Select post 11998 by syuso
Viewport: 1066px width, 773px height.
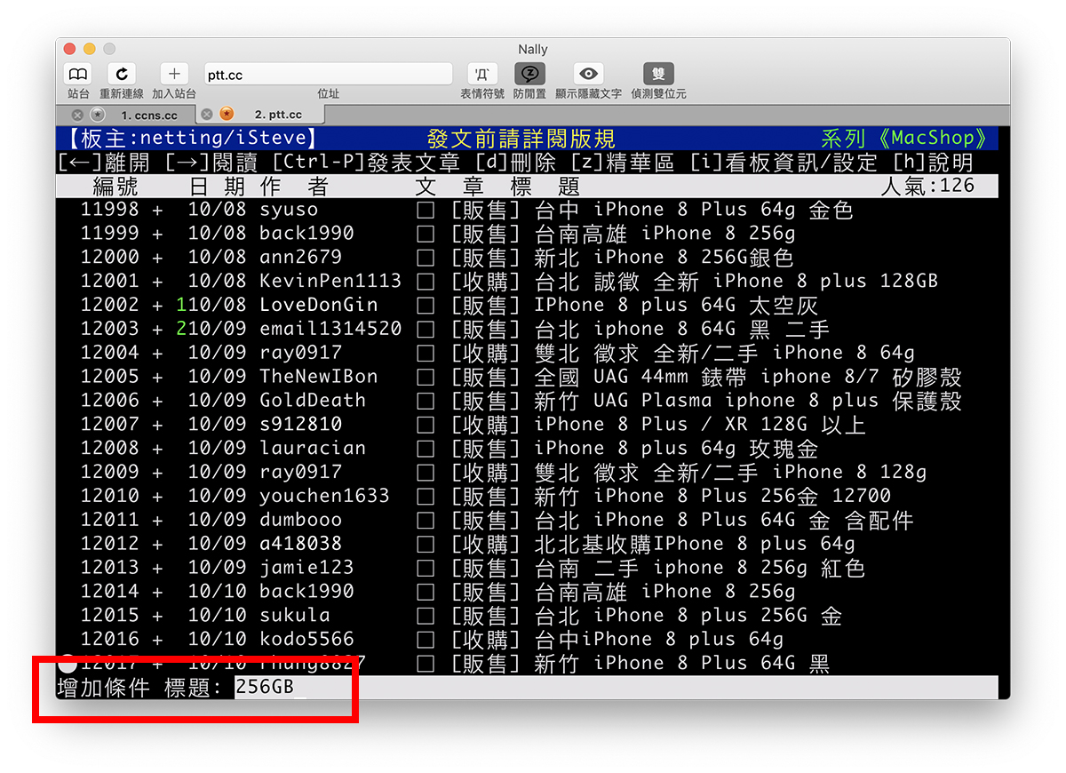527,211
